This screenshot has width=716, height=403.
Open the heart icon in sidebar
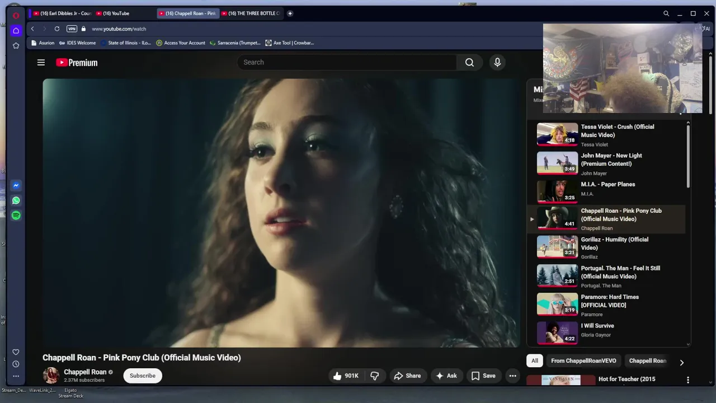pyautogui.click(x=16, y=352)
